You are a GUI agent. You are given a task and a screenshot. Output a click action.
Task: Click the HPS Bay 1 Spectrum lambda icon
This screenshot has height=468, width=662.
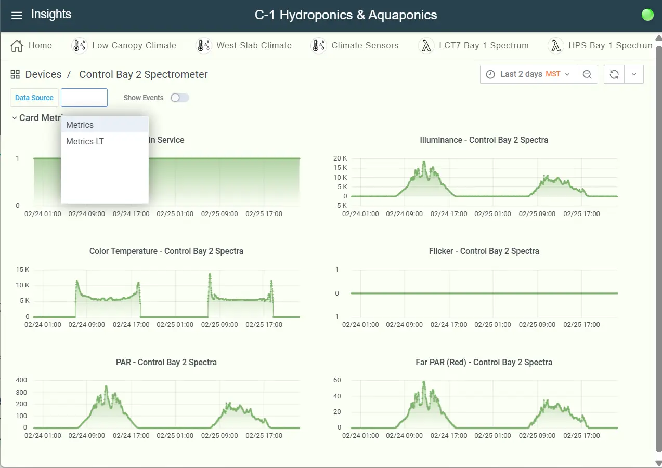click(556, 46)
